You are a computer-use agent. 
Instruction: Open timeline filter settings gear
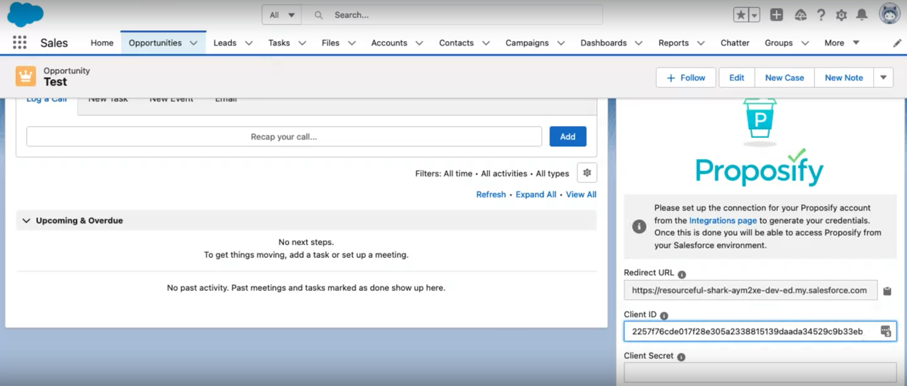pos(587,173)
